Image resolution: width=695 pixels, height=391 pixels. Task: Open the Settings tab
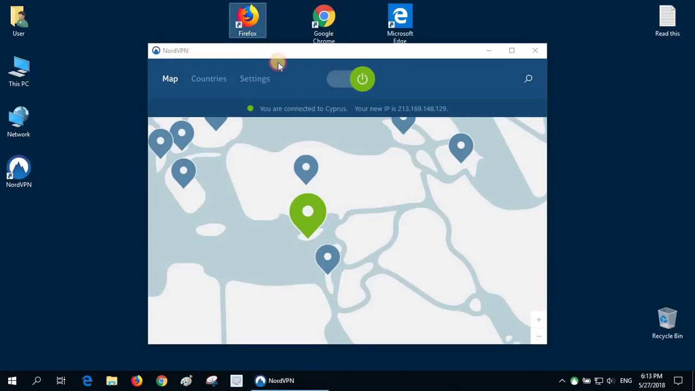click(255, 79)
